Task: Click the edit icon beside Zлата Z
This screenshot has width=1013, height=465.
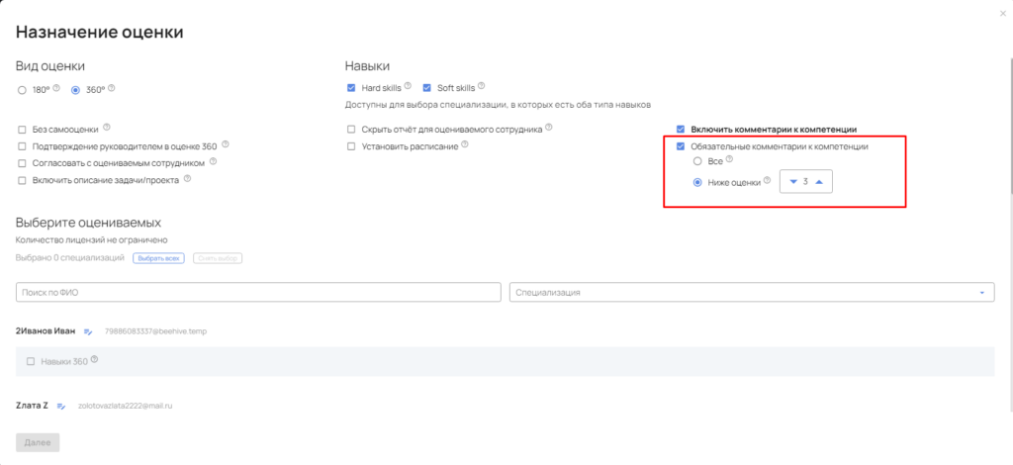Action: (x=60, y=406)
